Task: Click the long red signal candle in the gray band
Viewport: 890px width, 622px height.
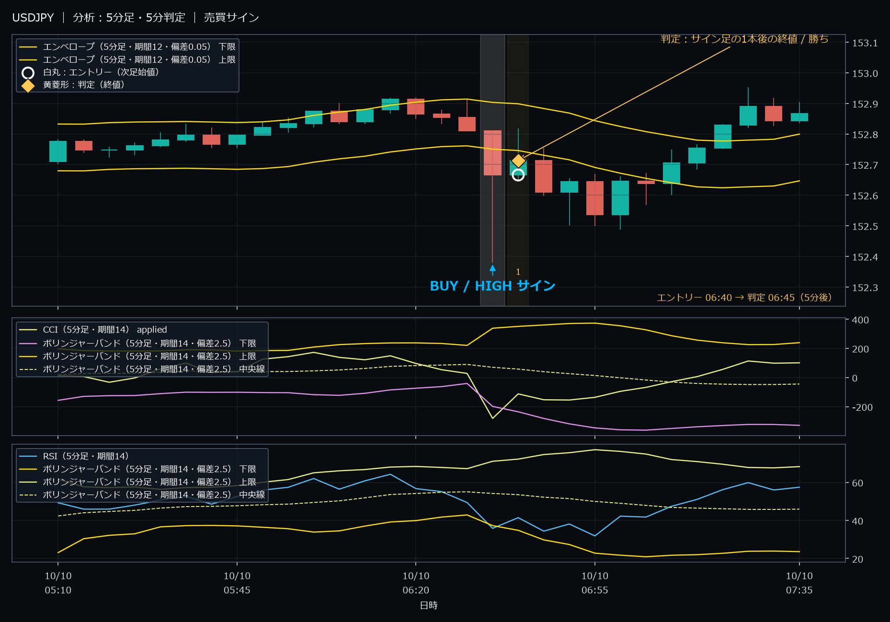Action: (492, 153)
